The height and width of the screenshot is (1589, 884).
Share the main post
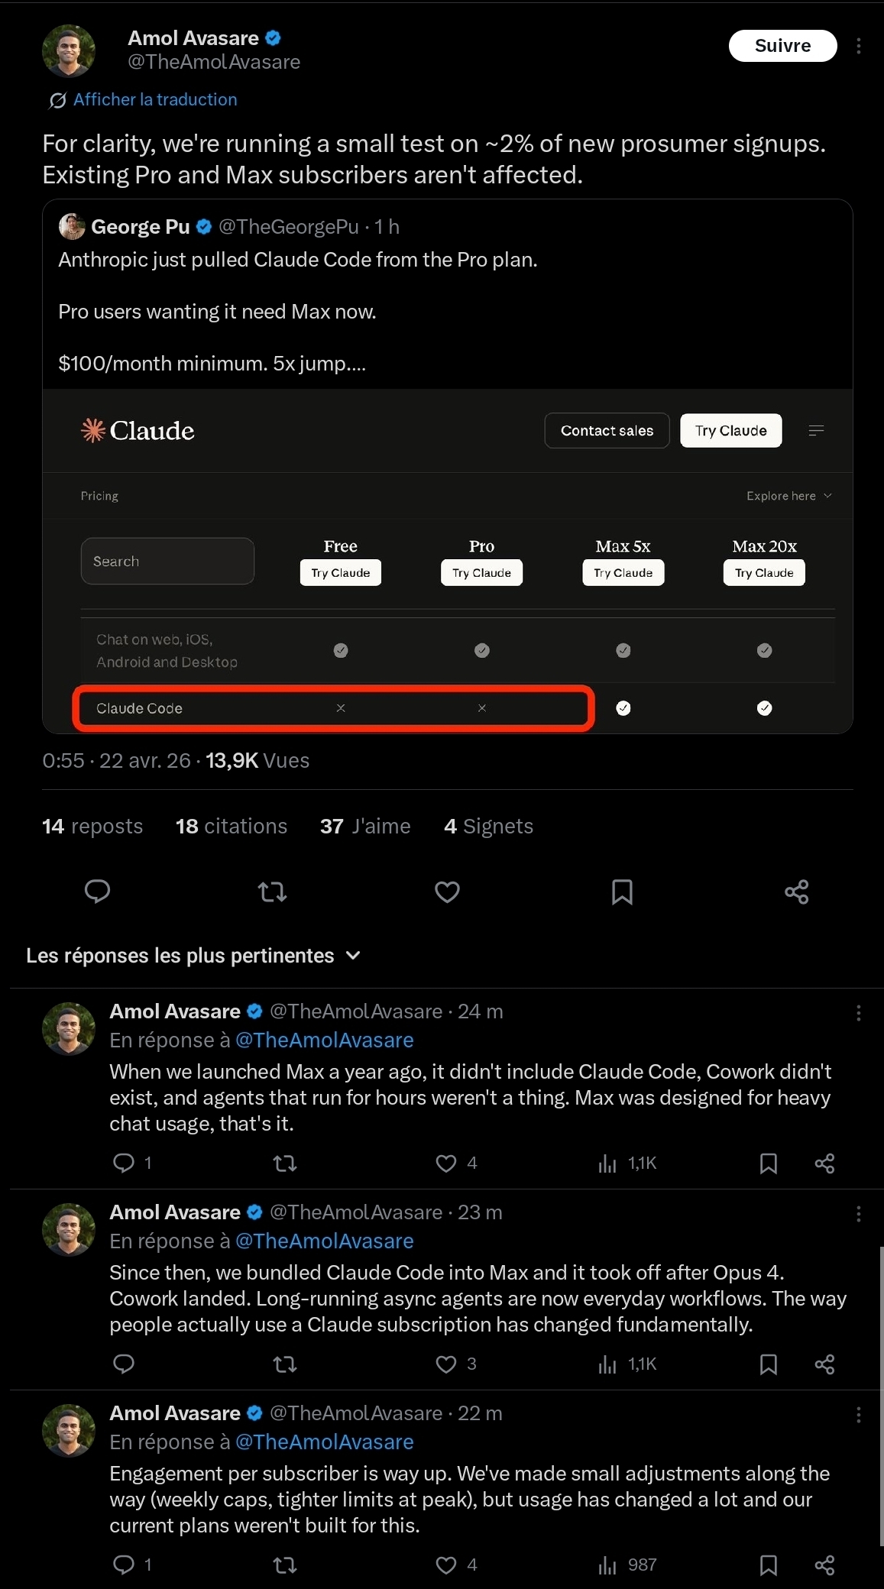click(x=796, y=892)
